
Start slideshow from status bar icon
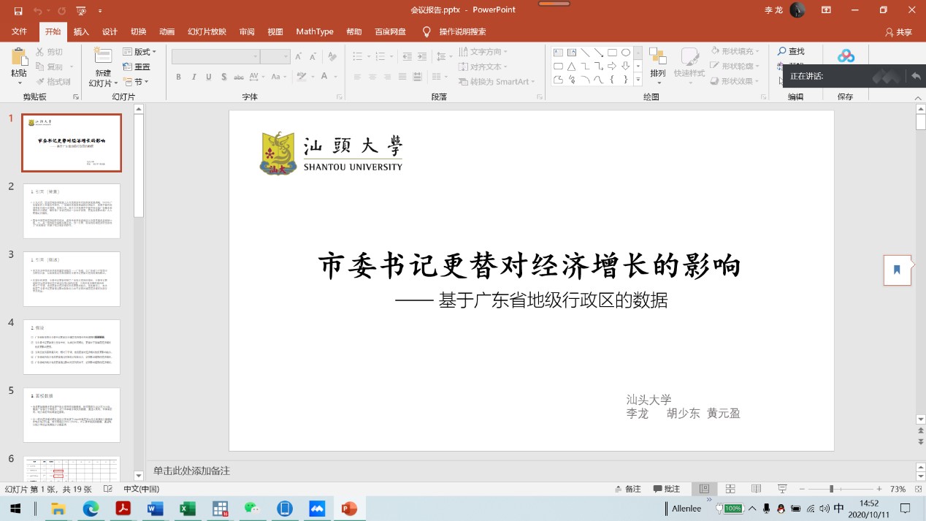[x=782, y=489]
